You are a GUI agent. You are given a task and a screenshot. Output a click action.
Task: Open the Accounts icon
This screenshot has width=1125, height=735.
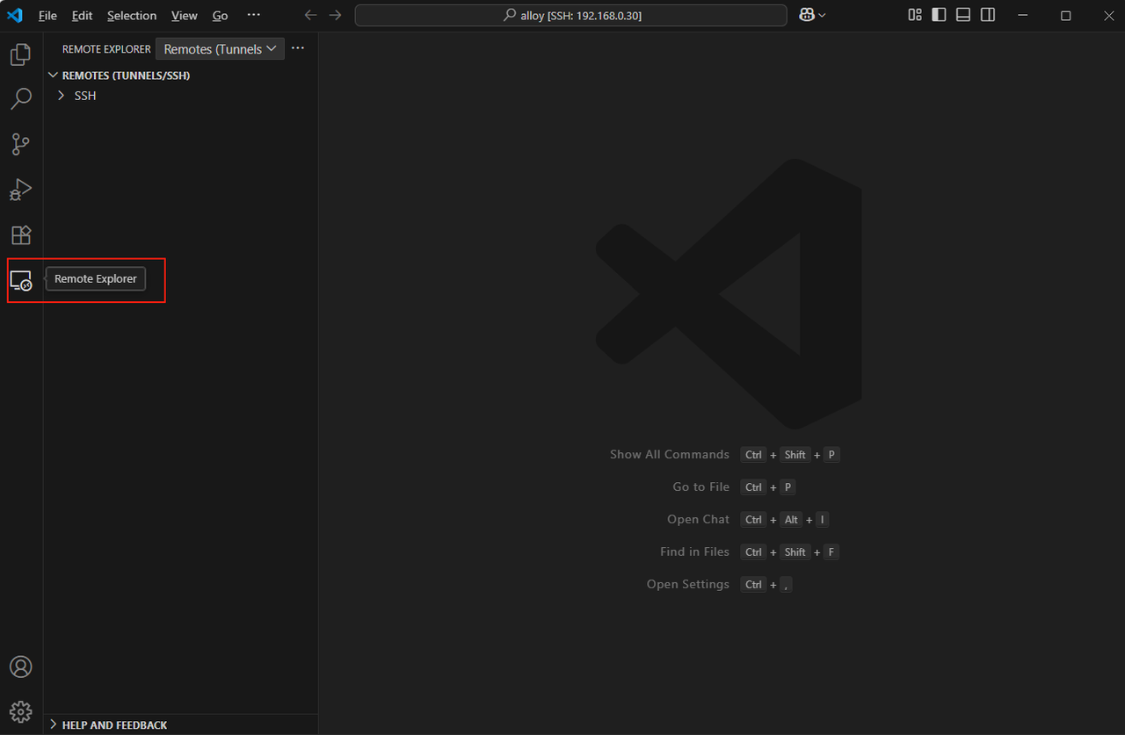20,667
